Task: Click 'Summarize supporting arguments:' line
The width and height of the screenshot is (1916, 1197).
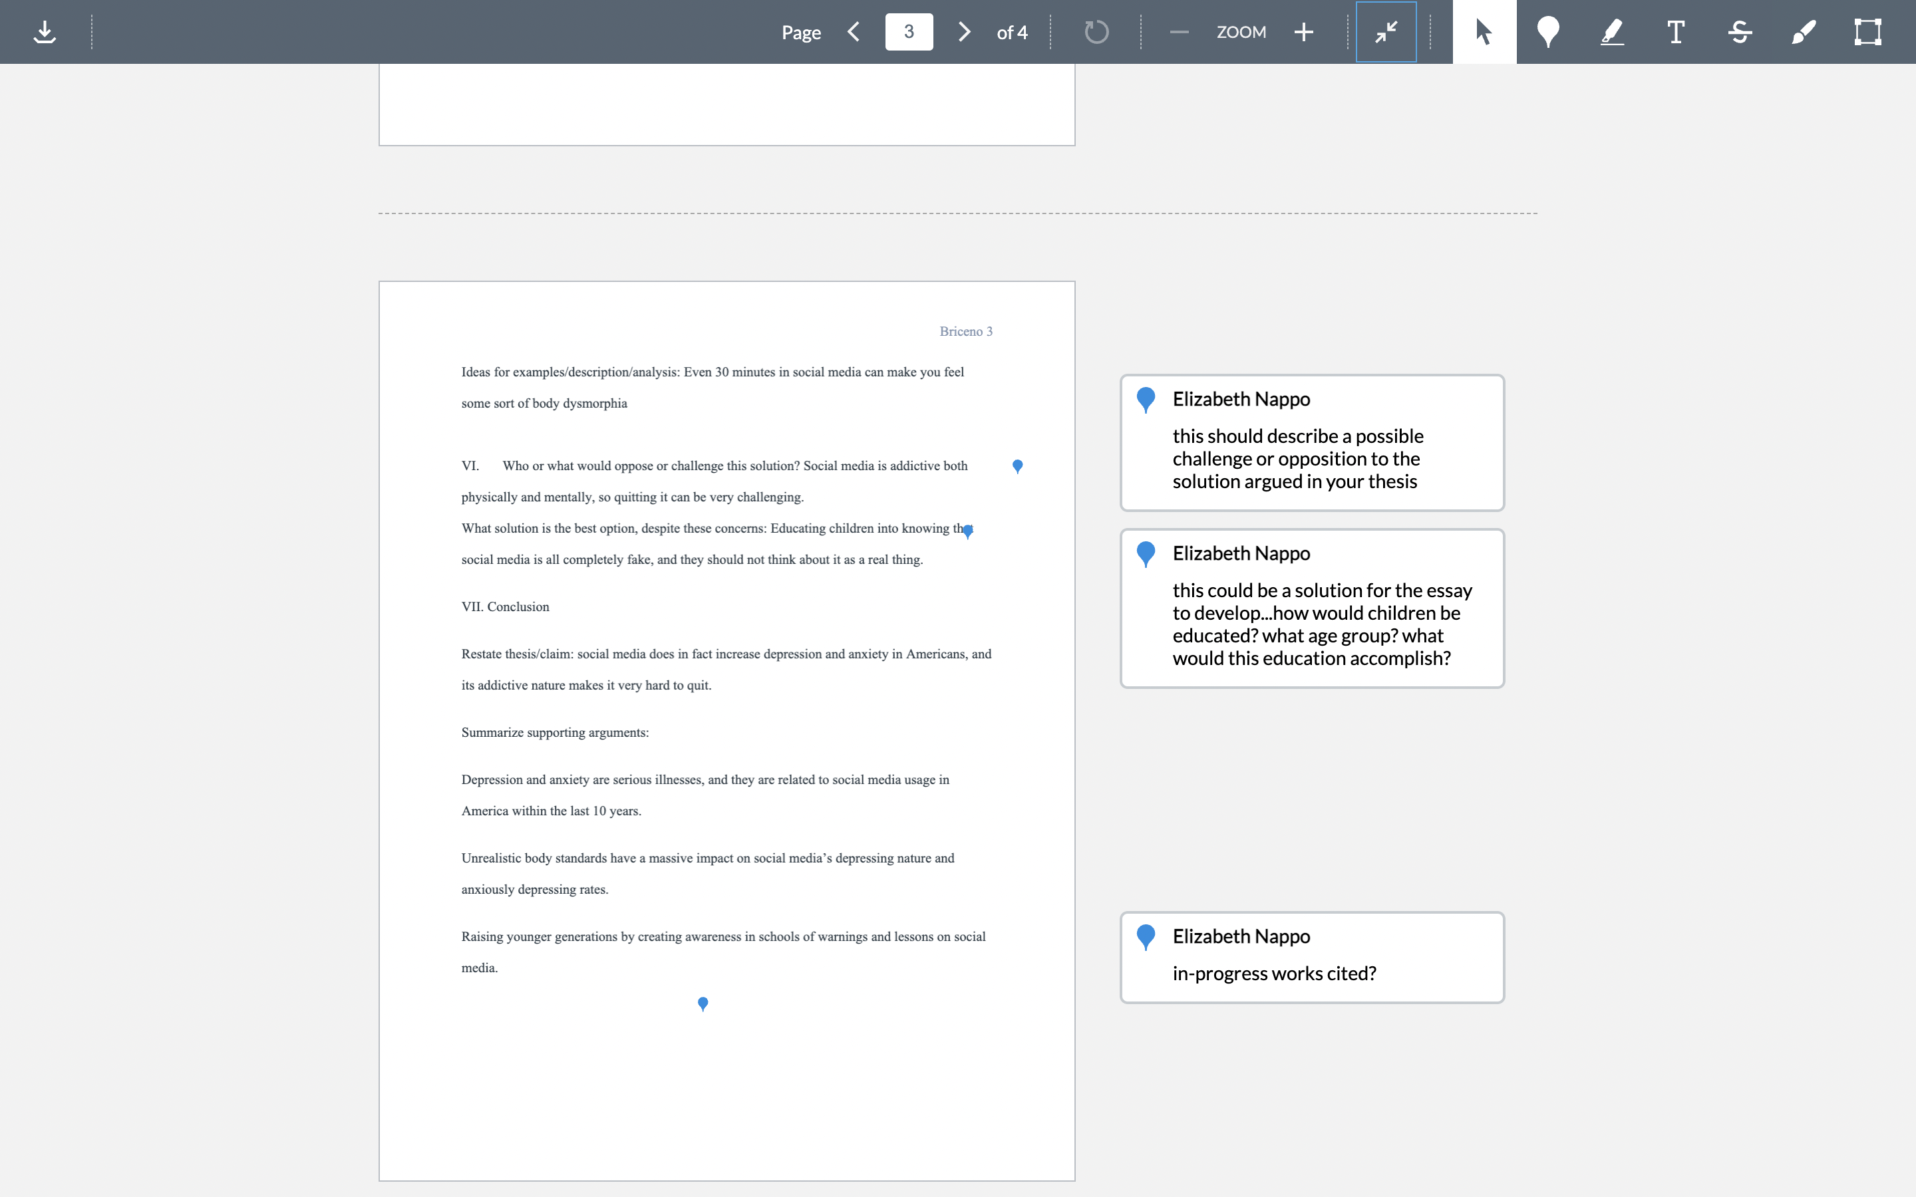Action: coord(555,732)
